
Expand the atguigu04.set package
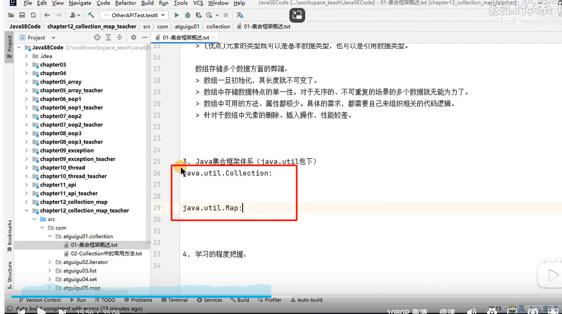[50, 279]
